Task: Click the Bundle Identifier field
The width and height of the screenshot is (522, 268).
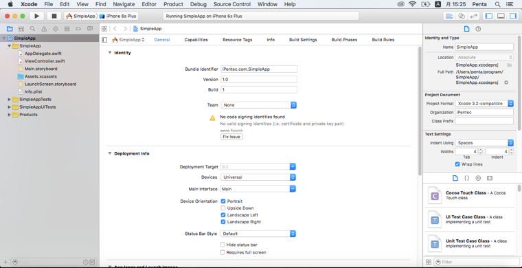Action: (259, 69)
